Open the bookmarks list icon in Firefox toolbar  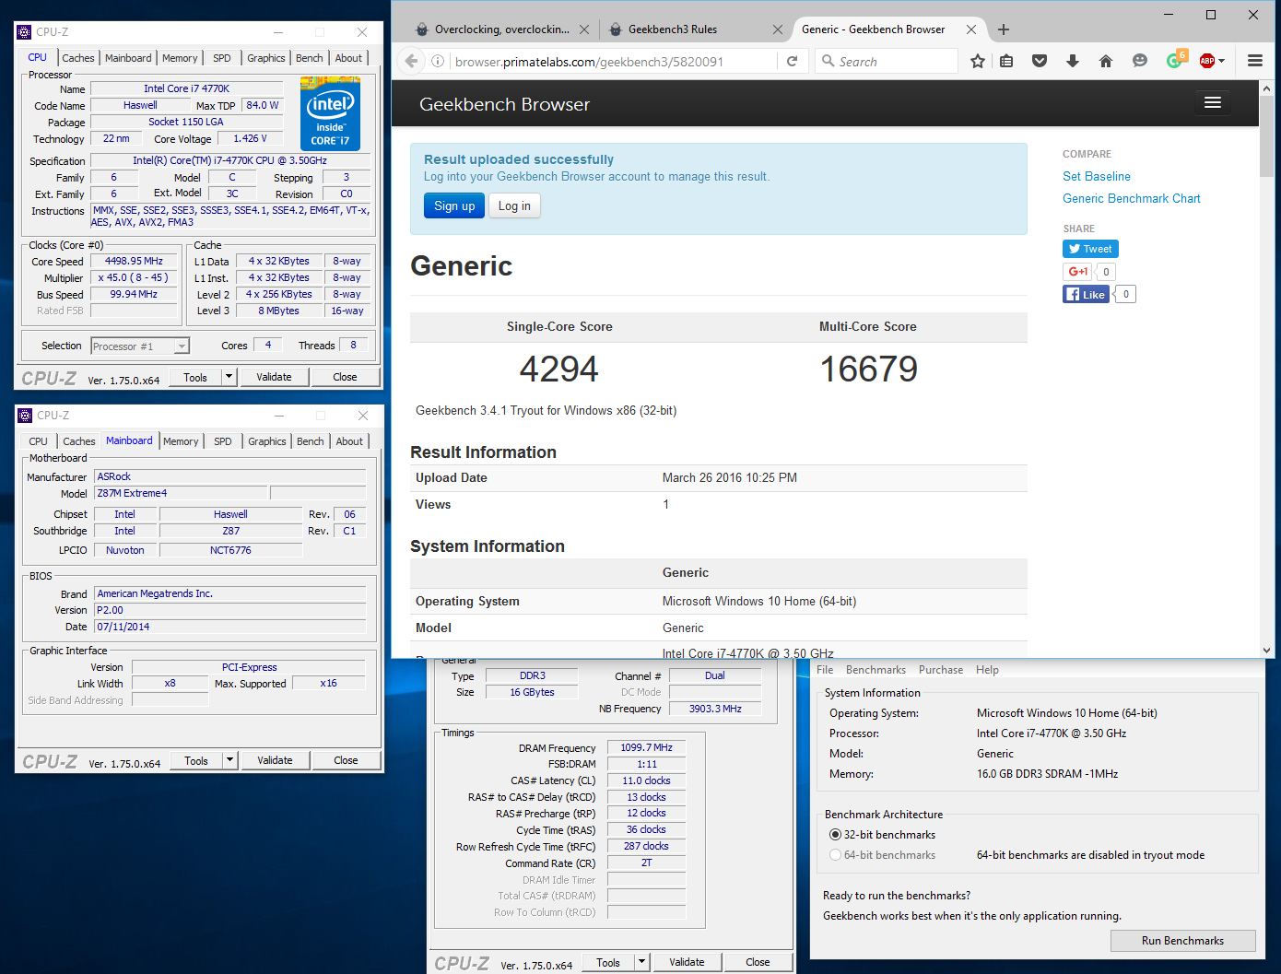point(1006,61)
